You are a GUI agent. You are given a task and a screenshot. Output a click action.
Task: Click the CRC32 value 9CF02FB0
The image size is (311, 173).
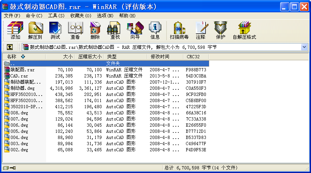click(196, 94)
